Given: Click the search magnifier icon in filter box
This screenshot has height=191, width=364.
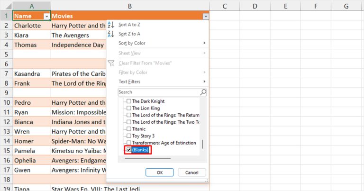Looking at the screenshot, I should pos(203,92).
